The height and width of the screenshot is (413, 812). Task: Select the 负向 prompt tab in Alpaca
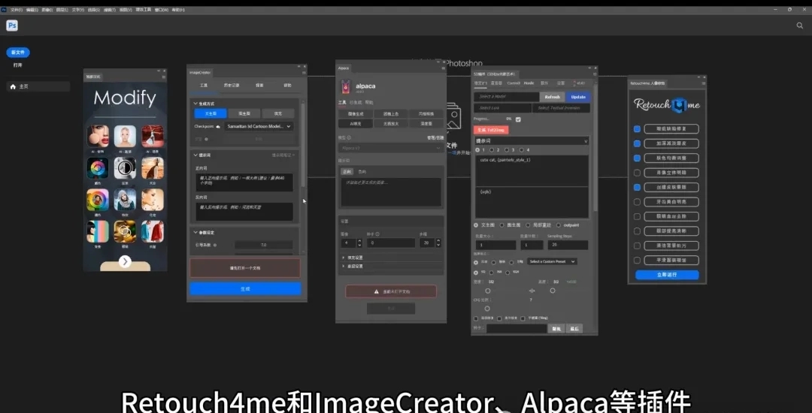click(362, 172)
